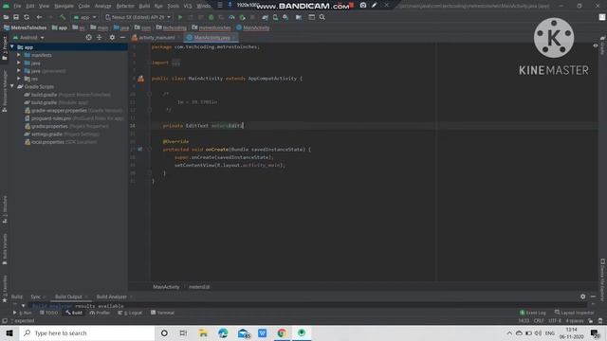607x341 pixels.
Task: Click override gutter icon beside onCreate
Action: (x=140, y=150)
